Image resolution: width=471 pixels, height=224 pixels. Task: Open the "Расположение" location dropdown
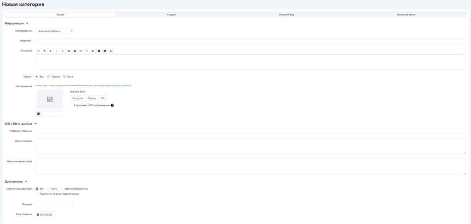[x=55, y=31]
